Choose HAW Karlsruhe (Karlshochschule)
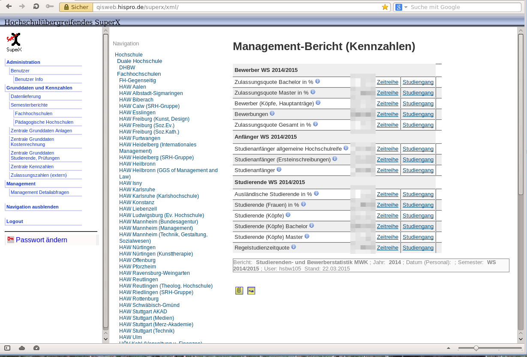 (x=159, y=196)
